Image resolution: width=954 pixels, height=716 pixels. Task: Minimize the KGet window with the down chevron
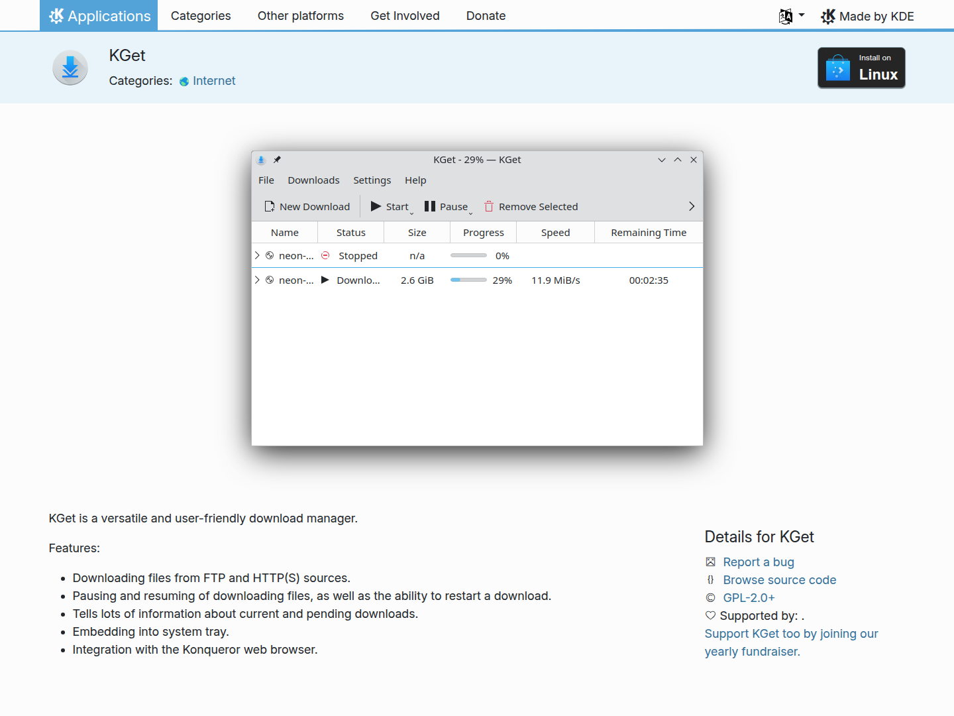pos(661,160)
